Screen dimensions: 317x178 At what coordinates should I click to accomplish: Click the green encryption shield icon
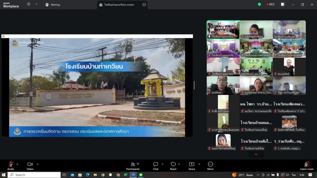(x=259, y=4)
